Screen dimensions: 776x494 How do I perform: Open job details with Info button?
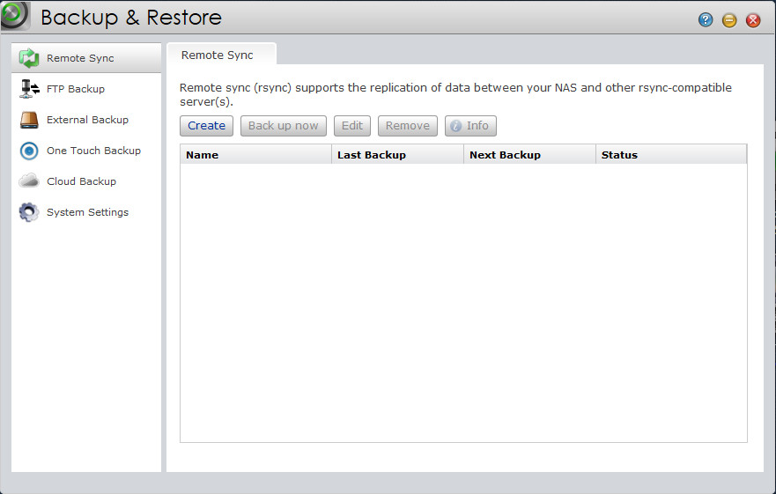click(470, 126)
